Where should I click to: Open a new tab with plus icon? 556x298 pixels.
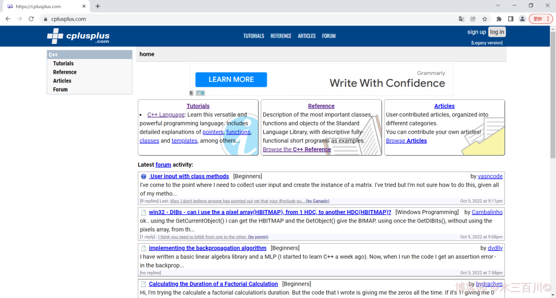[98, 6]
